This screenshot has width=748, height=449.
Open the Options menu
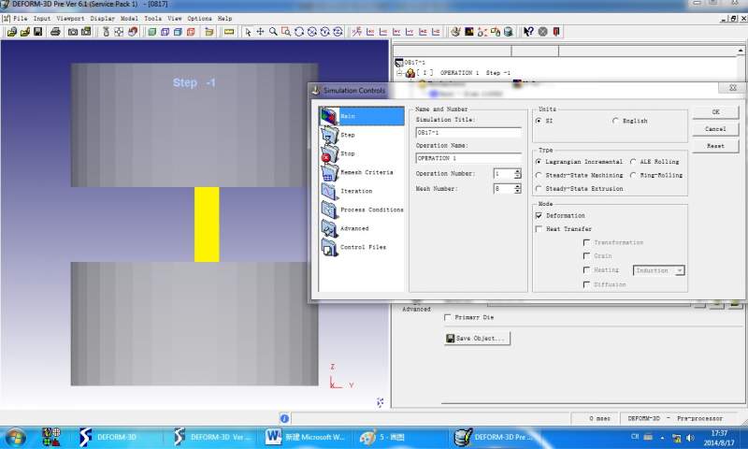pos(199,19)
